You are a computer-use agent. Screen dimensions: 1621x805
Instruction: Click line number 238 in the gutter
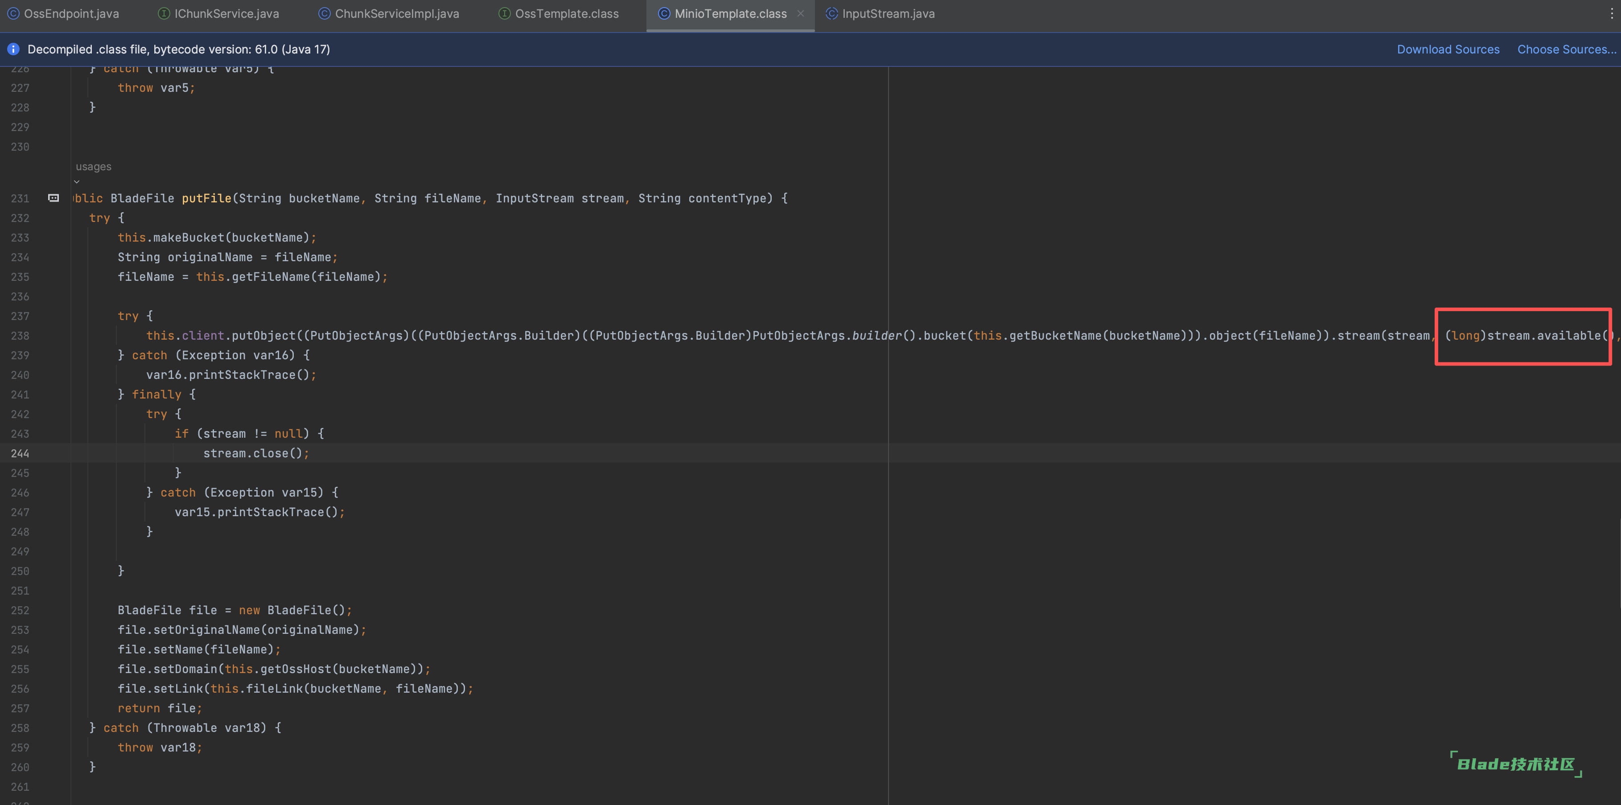20,336
